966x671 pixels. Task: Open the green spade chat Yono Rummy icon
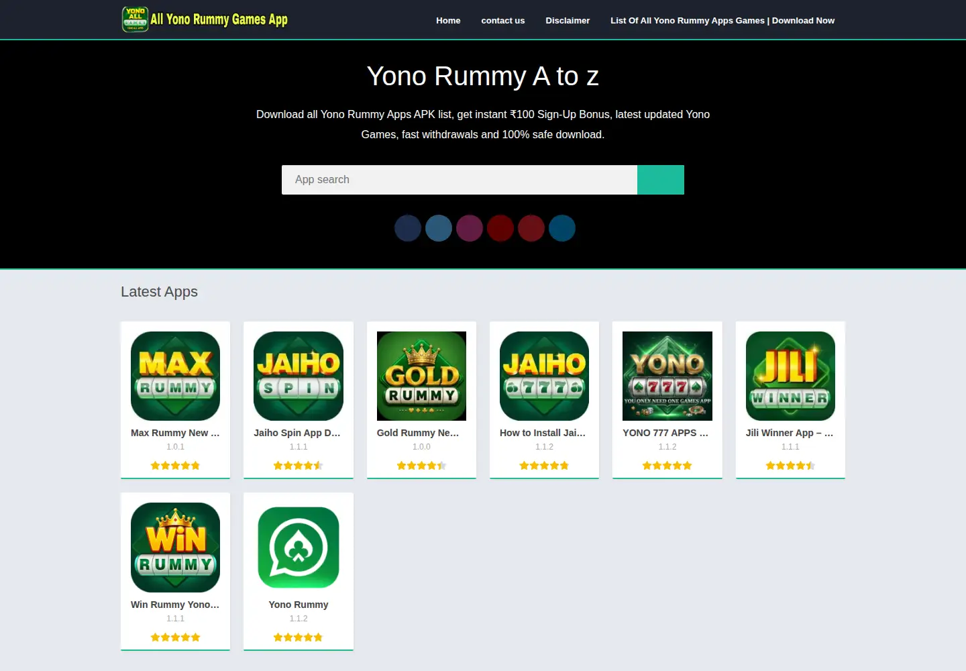click(299, 548)
